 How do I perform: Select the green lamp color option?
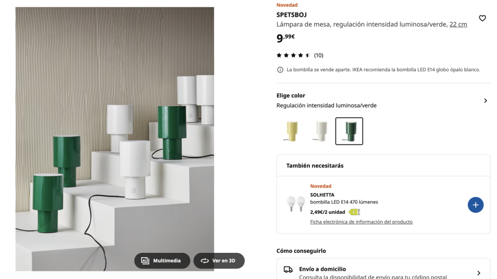point(349,131)
